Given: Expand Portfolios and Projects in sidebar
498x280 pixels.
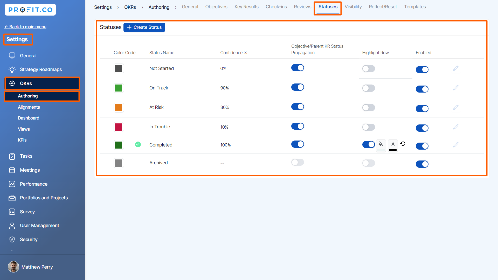Looking at the screenshot, I should [44, 198].
